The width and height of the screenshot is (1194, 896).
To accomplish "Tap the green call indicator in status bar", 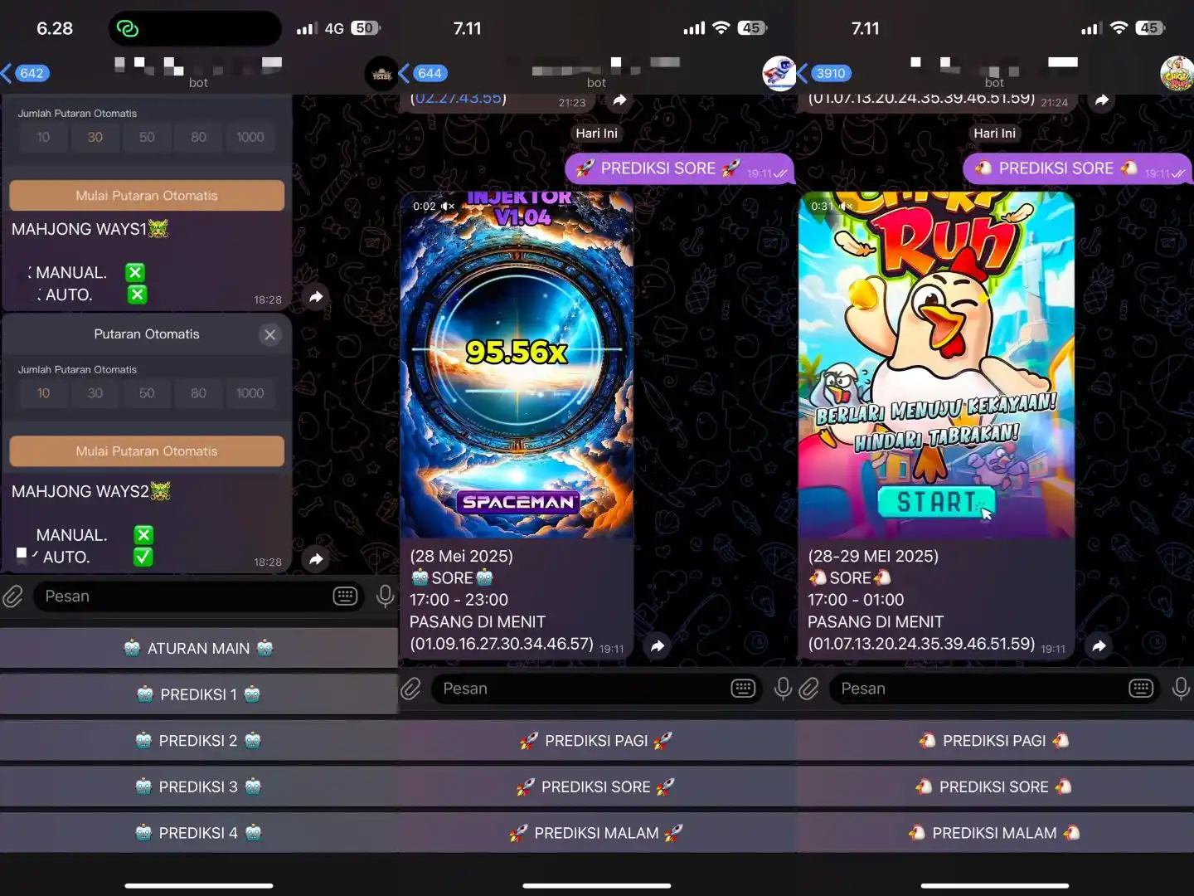I will coord(127,29).
